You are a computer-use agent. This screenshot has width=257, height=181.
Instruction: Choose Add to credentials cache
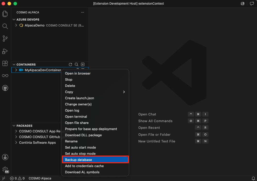(95, 166)
